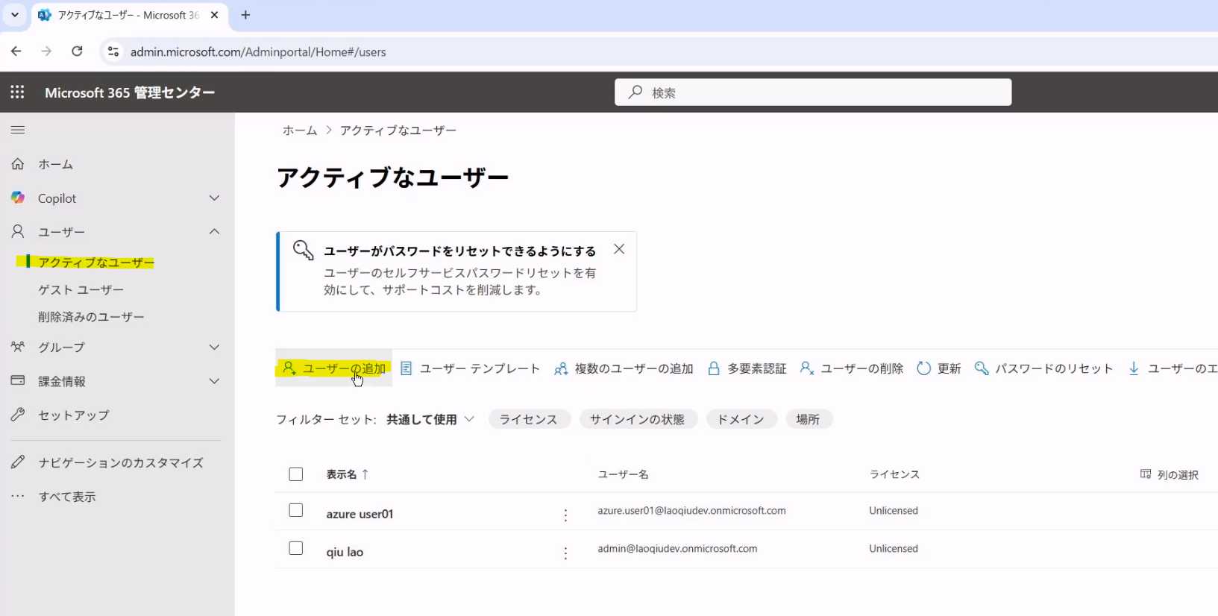This screenshot has height=616, width=1218.
Task: Click the Refresh (更新) toolbar icon
Action: (923, 368)
